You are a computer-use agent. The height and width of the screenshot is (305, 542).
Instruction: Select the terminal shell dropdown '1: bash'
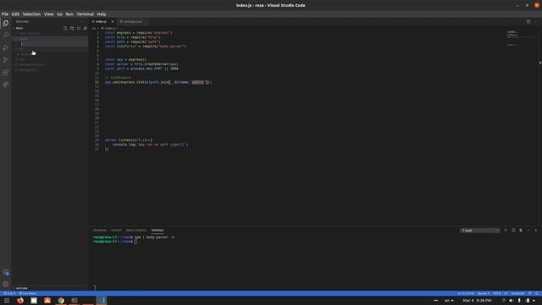coord(480,230)
